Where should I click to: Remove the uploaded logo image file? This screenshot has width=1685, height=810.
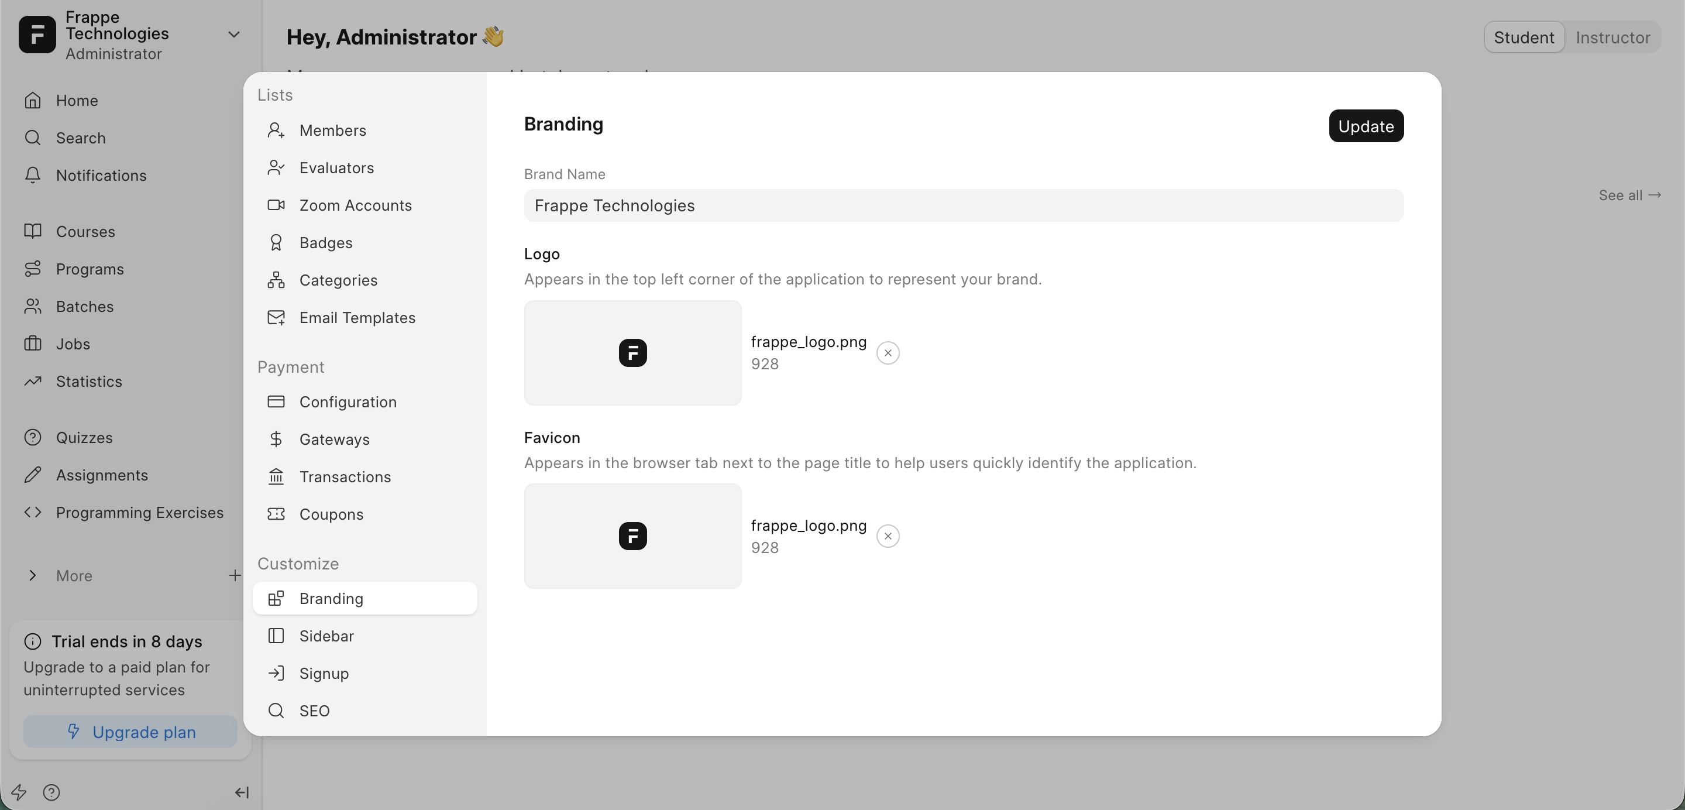tap(888, 353)
